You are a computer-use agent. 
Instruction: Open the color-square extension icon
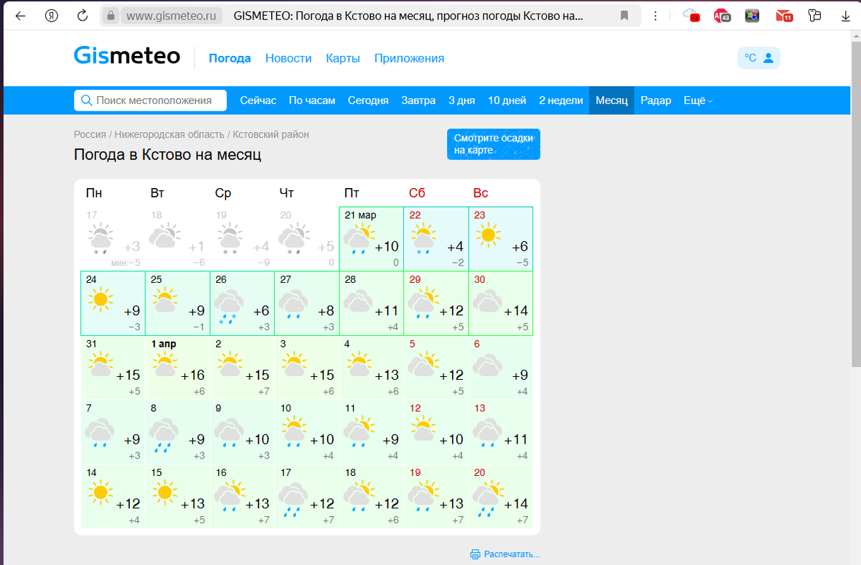click(752, 15)
